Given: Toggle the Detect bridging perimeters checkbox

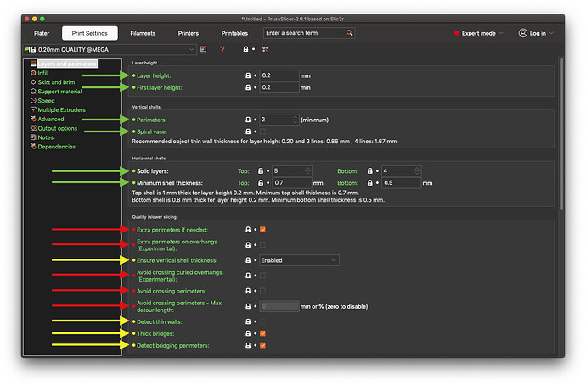Looking at the screenshot, I should 262,345.
